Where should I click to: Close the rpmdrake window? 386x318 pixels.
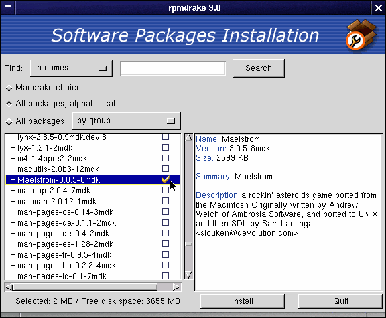click(379, 8)
